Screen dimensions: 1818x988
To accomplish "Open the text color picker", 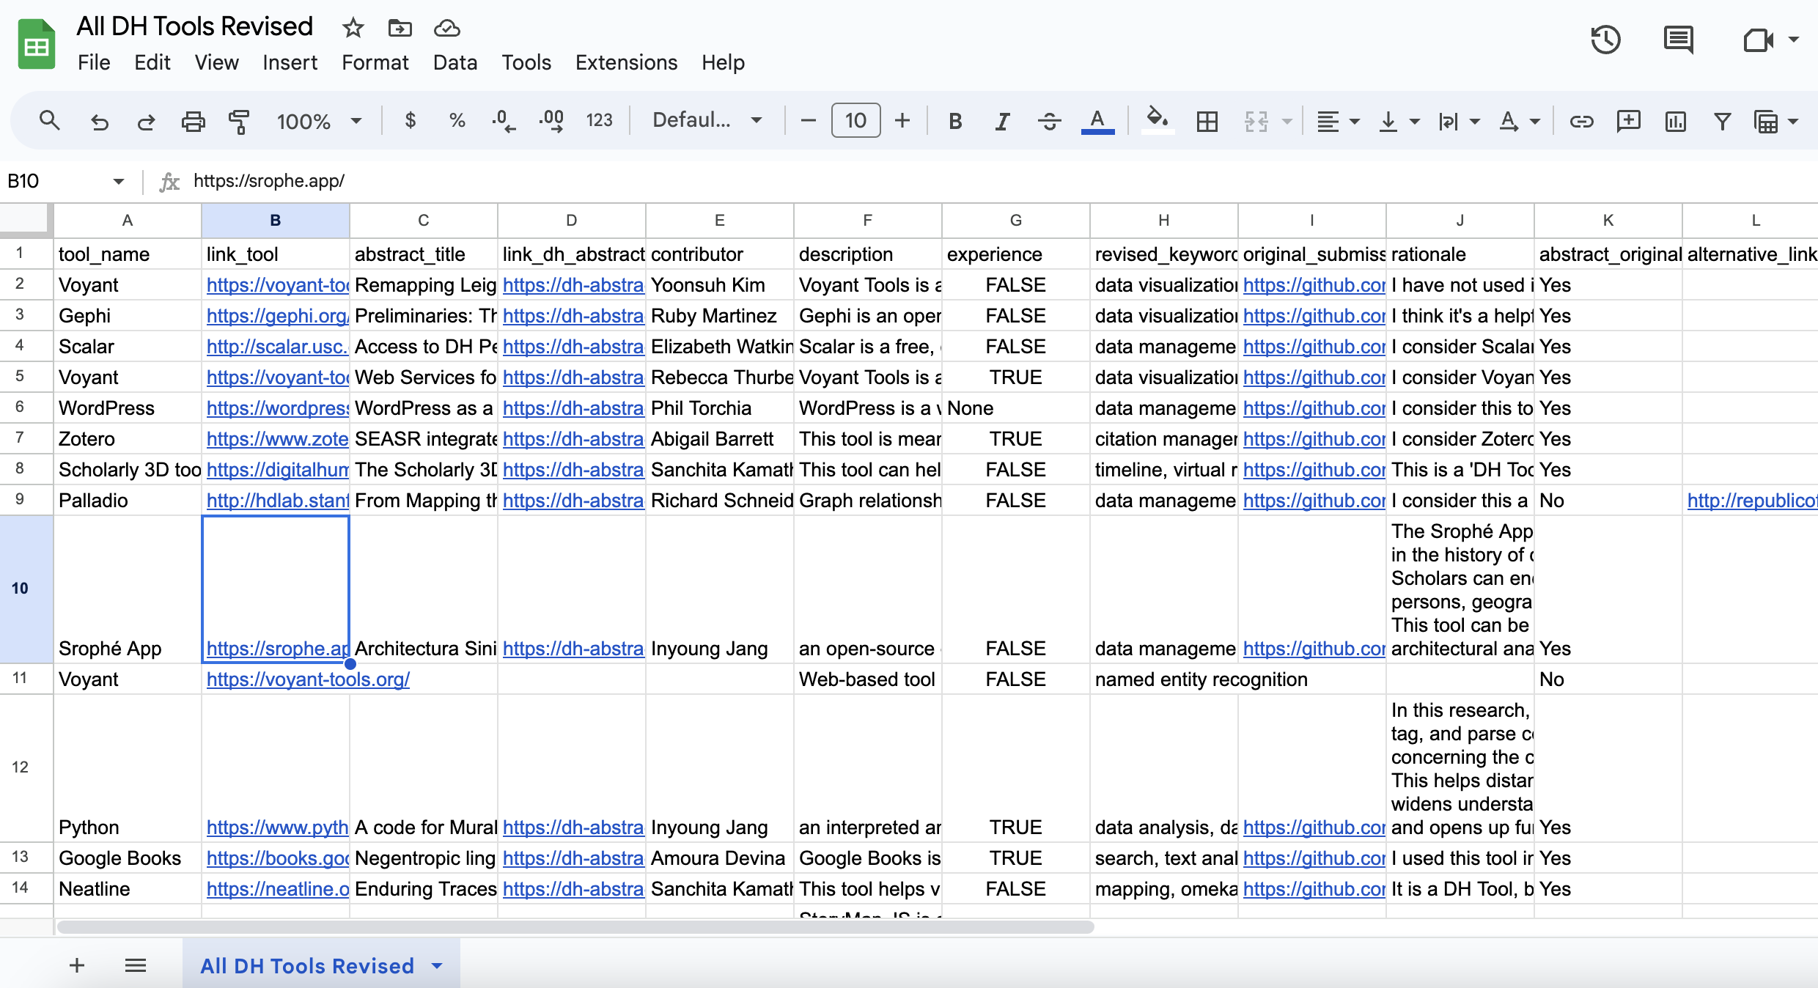I will pos(1097,120).
